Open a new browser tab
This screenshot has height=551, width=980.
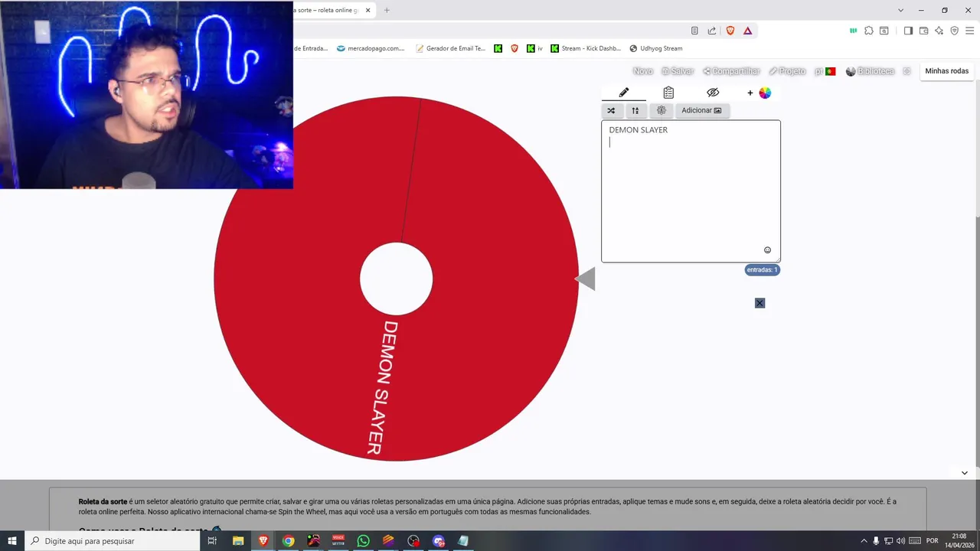(387, 10)
